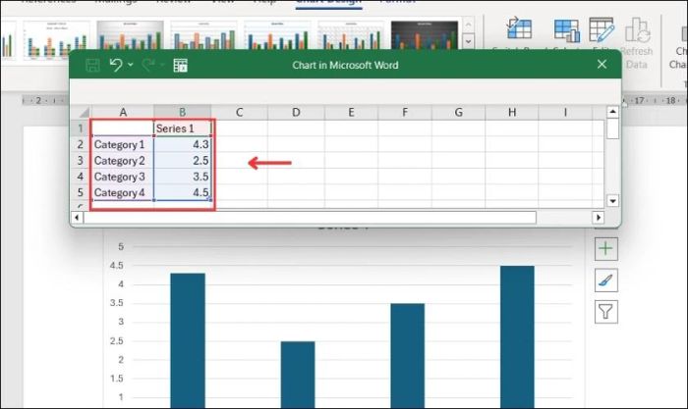Viewport: 688px width, 409px height.
Task: Click the spreadsheet horizontal scrollbar track
Action: point(564,218)
